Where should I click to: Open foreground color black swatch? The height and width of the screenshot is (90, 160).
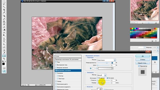[3, 64]
